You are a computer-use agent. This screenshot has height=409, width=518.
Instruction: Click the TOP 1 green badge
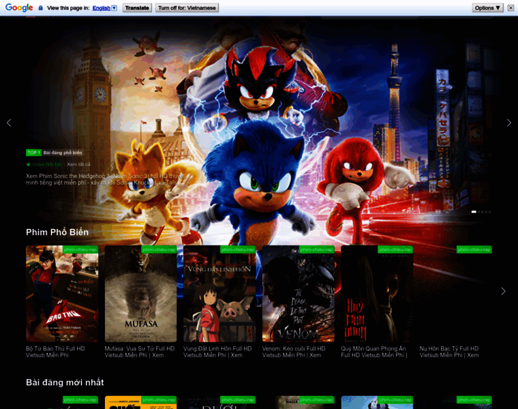[33, 153]
